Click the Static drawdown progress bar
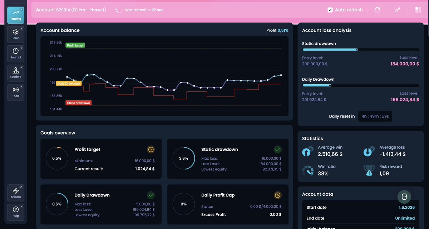Image resolution: width=429 pixels, height=229 pixels. [x=361, y=50]
